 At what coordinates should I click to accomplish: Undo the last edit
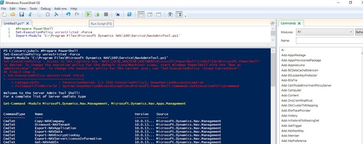[68, 14]
